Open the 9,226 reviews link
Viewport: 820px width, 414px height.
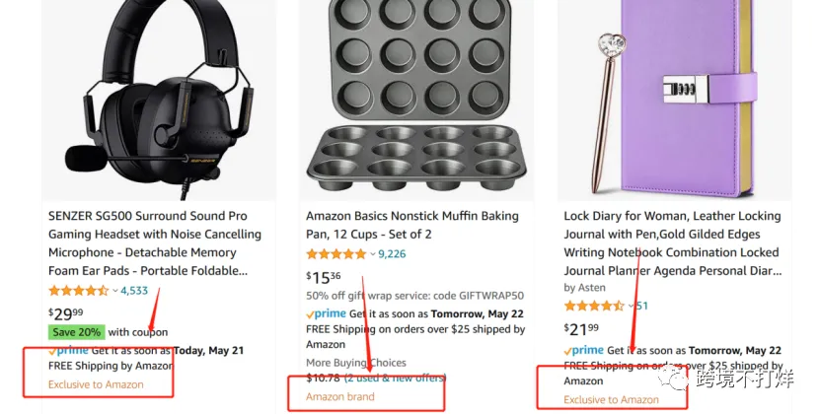coord(392,254)
